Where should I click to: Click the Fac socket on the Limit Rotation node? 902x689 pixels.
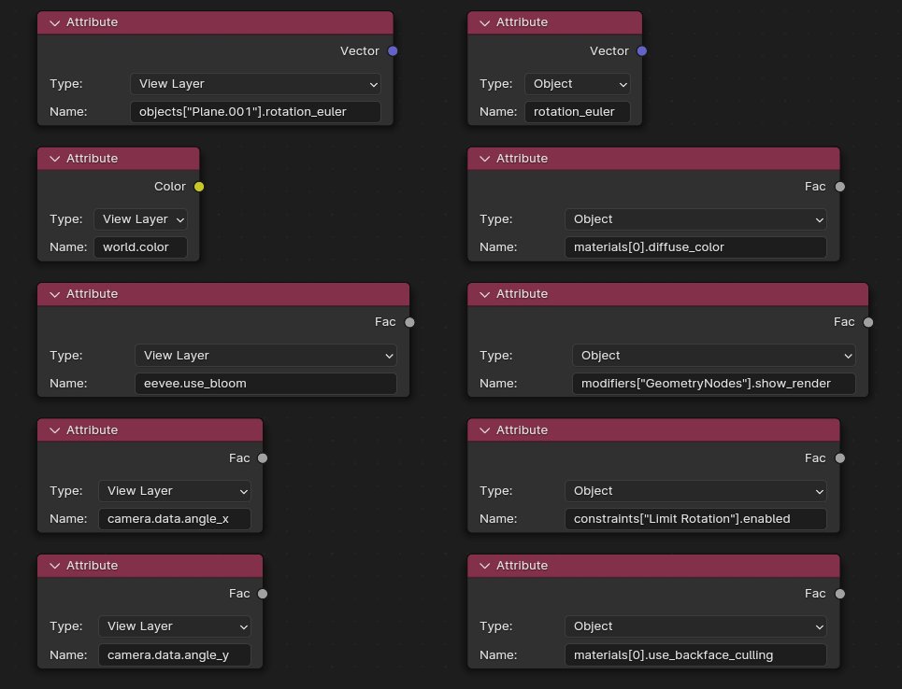839,458
